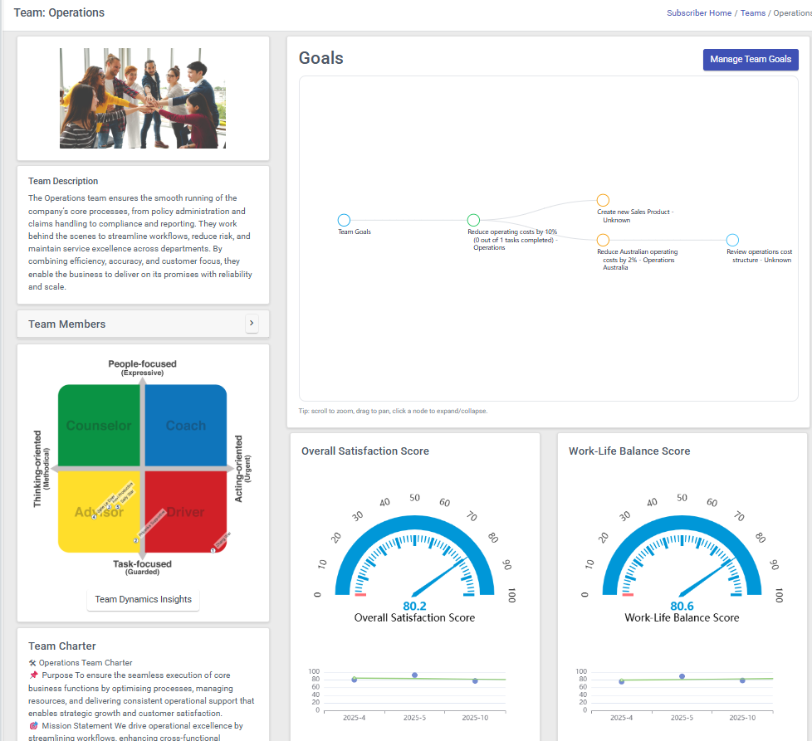Click the Teams breadcrumb link
The width and height of the screenshot is (812, 741).
(x=753, y=12)
